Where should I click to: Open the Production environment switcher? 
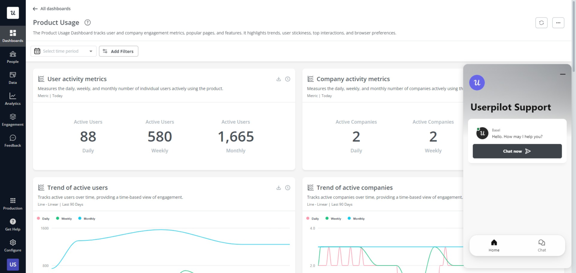click(x=13, y=203)
